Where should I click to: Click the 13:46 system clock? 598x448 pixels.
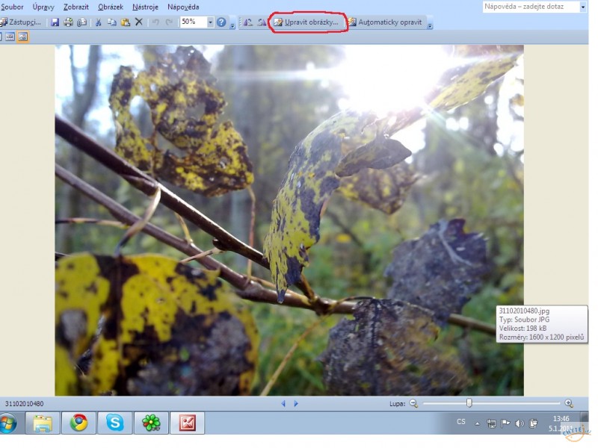tap(561, 419)
